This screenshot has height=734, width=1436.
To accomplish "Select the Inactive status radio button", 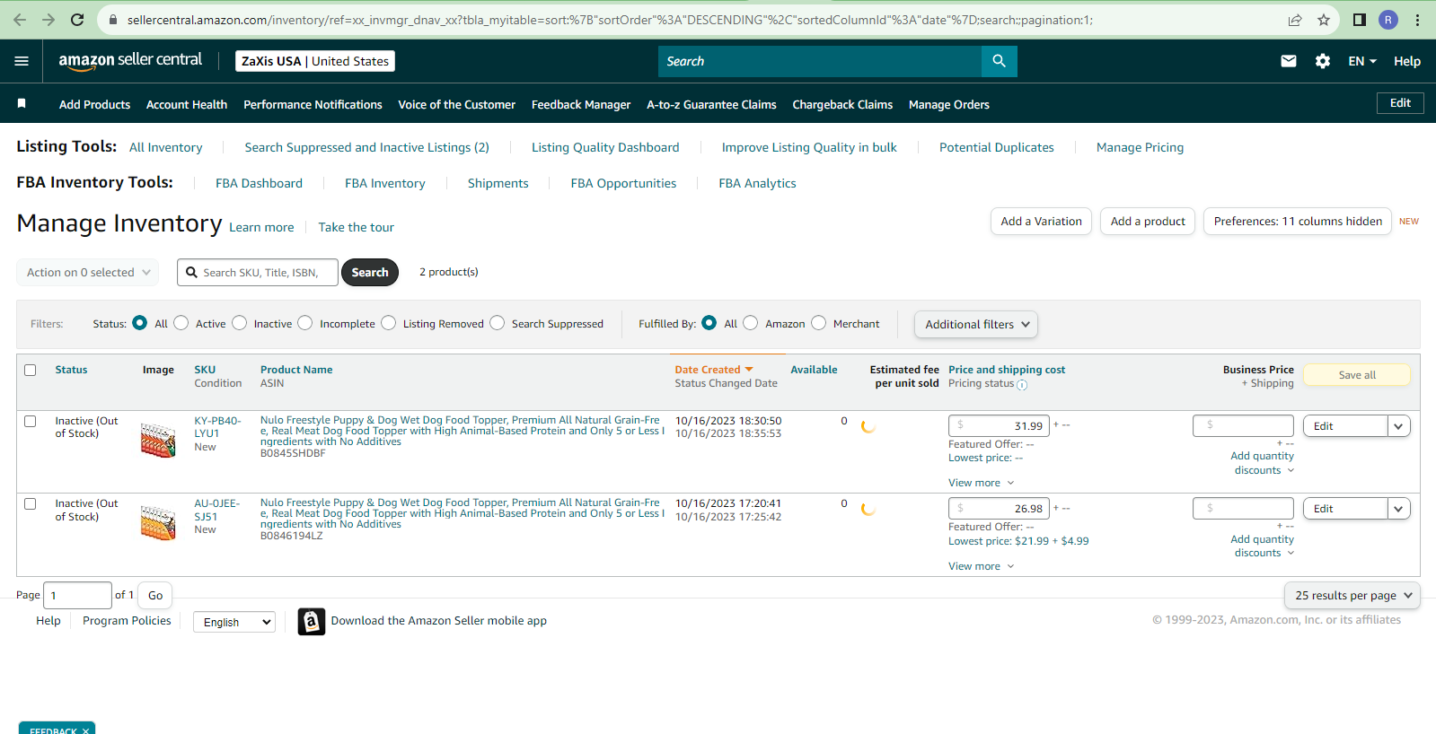I will pos(240,323).
